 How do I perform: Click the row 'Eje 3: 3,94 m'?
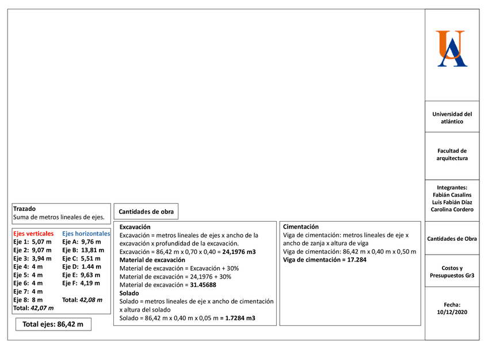pyautogui.click(x=32, y=259)
